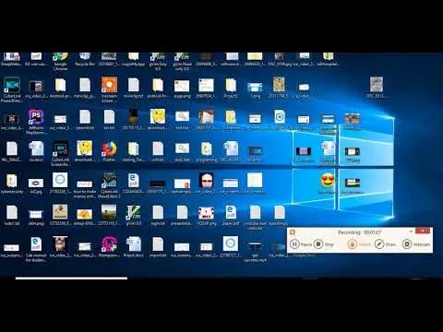Pause the screen recording
Viewport: 443px width, 332px height.
click(x=301, y=244)
